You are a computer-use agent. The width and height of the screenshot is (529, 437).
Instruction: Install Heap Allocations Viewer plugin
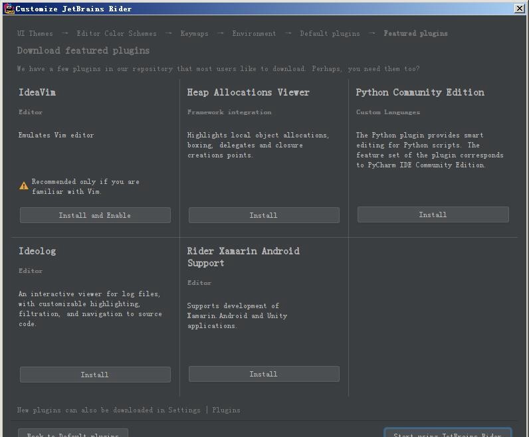click(x=264, y=215)
